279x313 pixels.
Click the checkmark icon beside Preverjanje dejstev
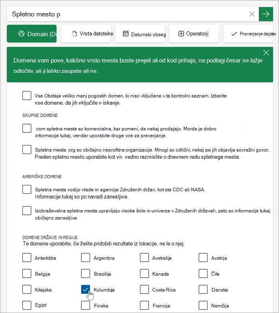(x=234, y=34)
